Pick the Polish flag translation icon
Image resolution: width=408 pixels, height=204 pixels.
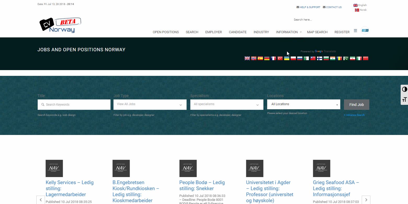pos(293,58)
